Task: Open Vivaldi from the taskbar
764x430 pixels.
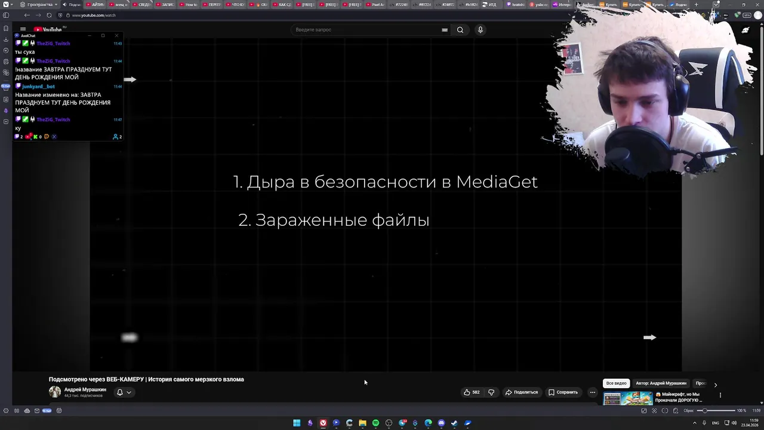Action: coord(323,423)
